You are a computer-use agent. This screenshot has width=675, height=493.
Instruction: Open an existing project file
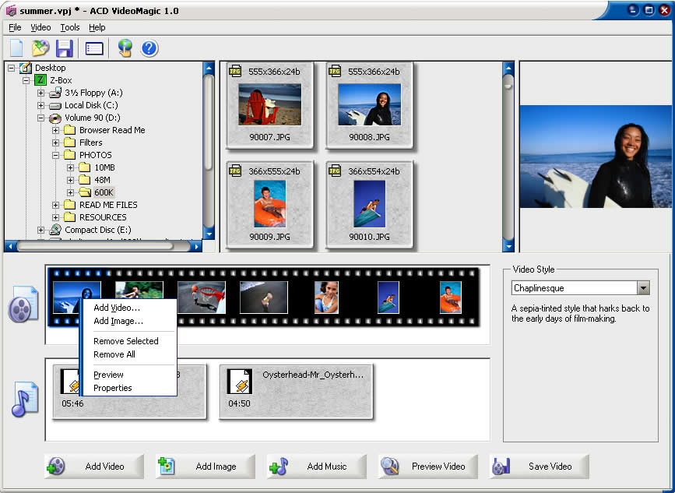tap(40, 48)
